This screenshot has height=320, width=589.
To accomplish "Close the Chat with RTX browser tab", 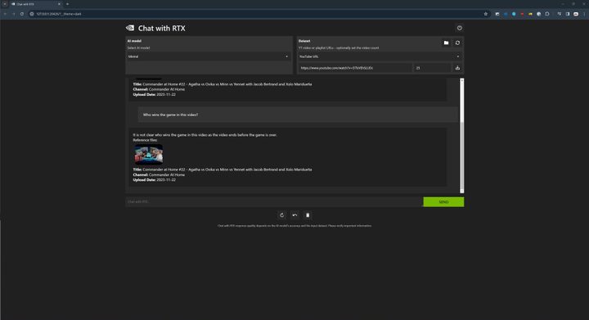I will (59, 4).
